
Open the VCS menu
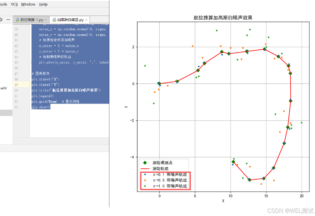(14, 4)
